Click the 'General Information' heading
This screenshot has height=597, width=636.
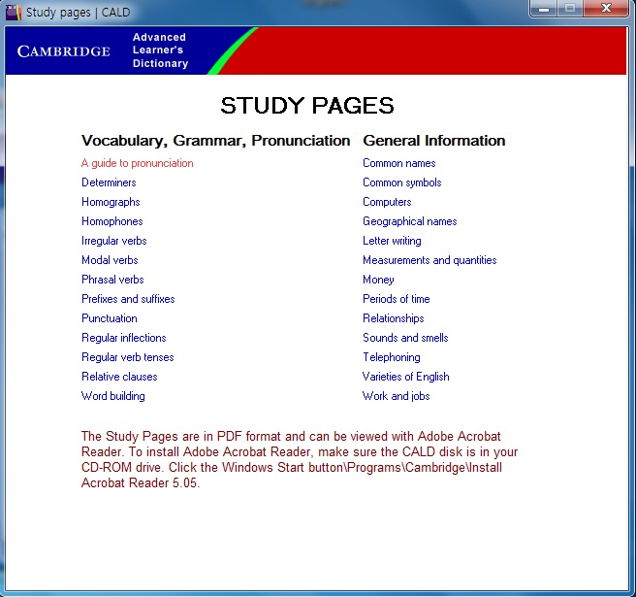[x=434, y=141]
